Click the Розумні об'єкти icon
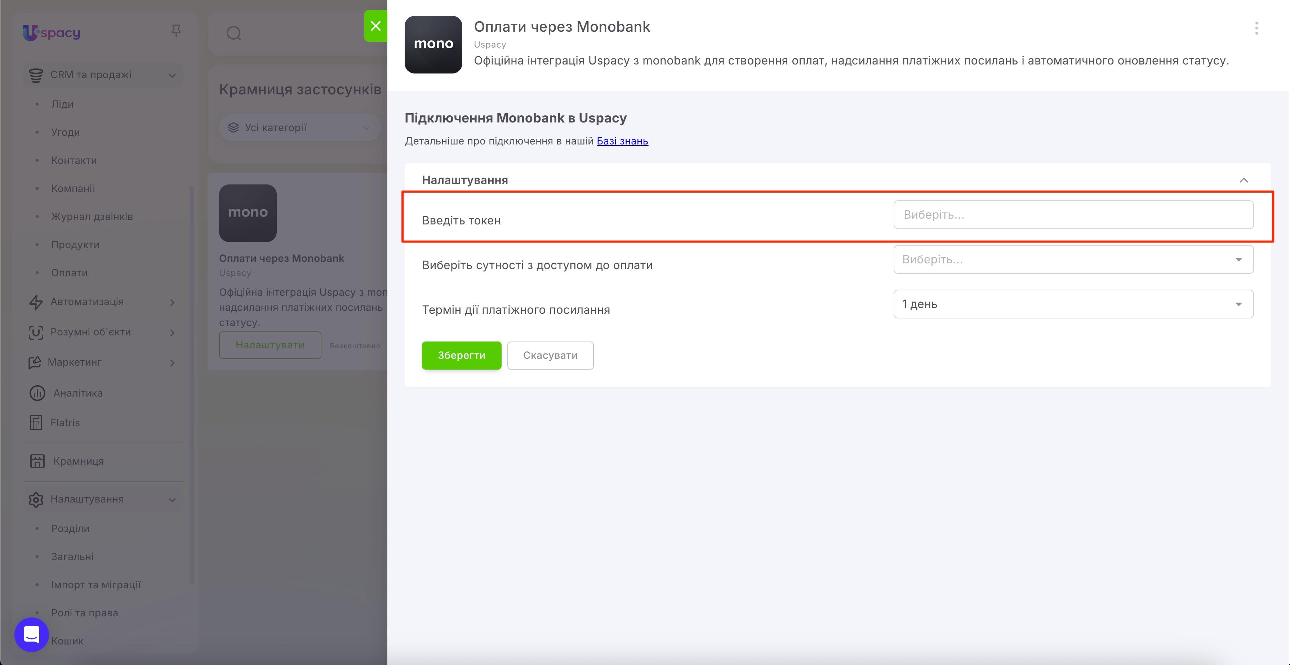Screen dimensions: 1290x665 (x=36, y=332)
